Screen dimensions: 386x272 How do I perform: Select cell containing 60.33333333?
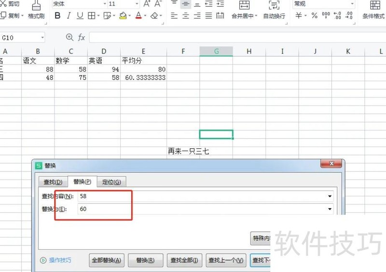coord(143,78)
